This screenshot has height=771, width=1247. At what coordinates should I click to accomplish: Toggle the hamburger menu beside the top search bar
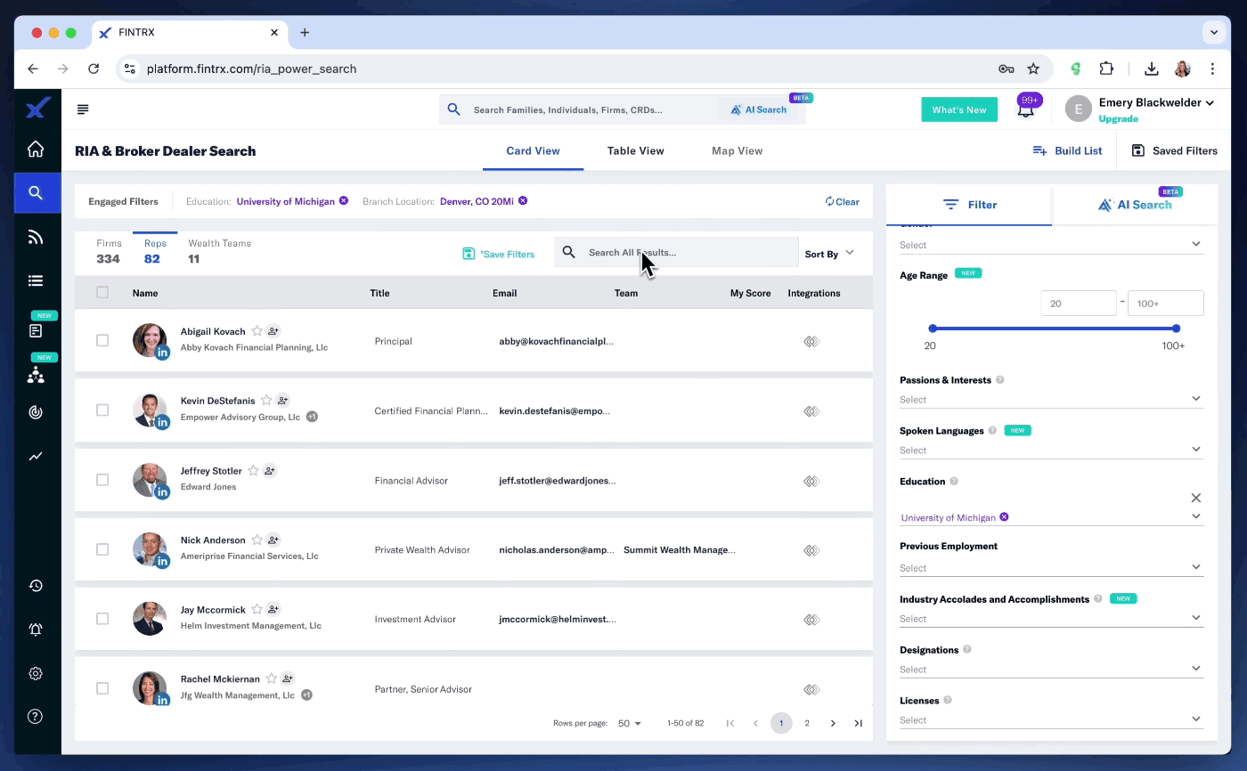click(83, 110)
